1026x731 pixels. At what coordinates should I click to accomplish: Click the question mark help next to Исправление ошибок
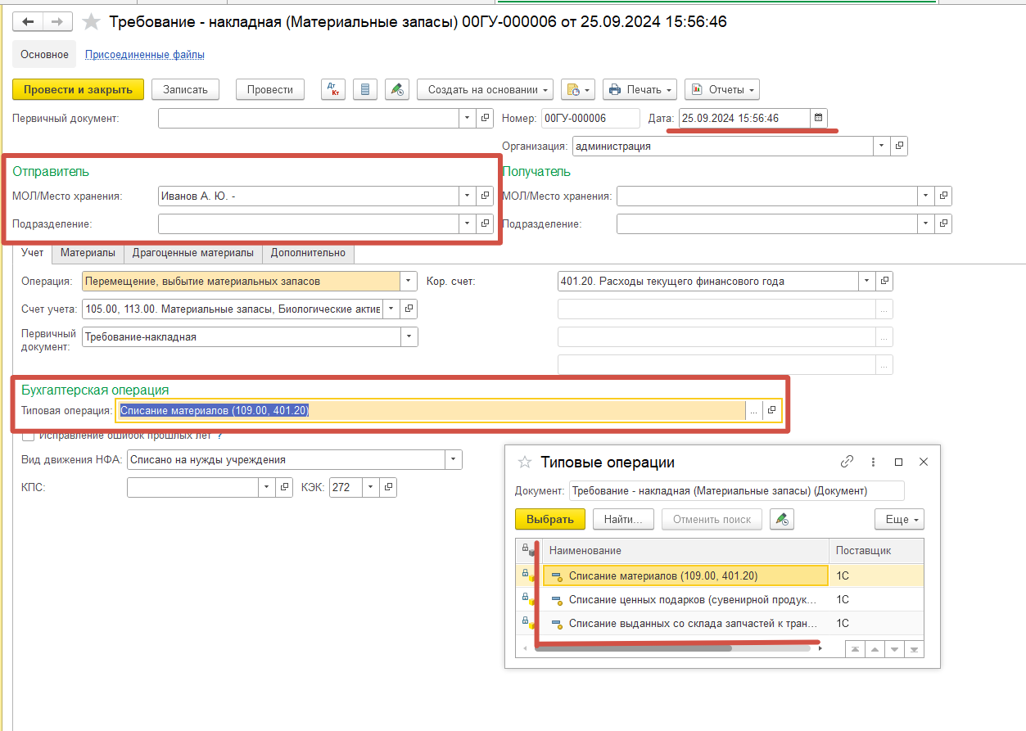coord(219,435)
